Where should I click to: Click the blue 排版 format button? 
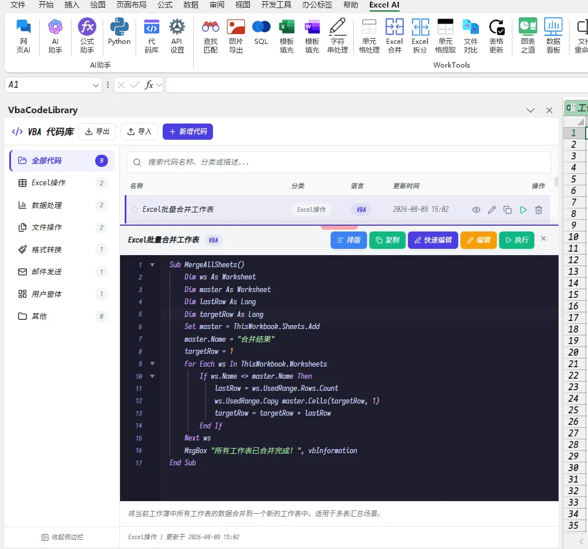click(349, 240)
